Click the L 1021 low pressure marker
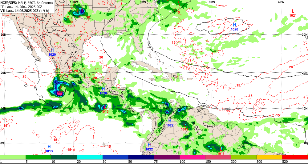Viewport: 308px width, 164px height. (293, 13)
